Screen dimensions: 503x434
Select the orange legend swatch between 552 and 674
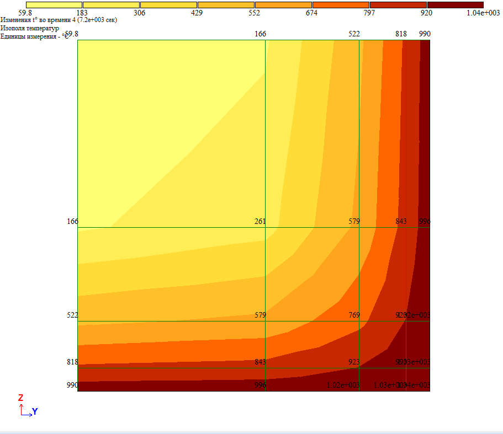pyautogui.click(x=283, y=4)
